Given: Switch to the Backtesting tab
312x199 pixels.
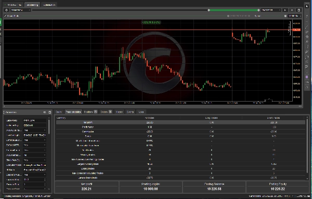Looking at the screenshot, I should [x=32, y=5].
